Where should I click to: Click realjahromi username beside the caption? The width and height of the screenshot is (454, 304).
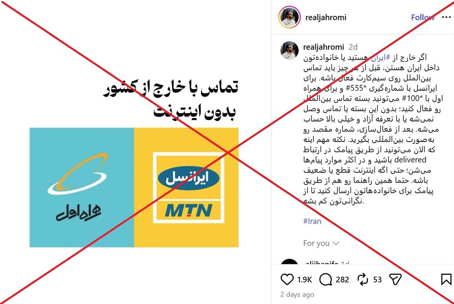point(324,47)
